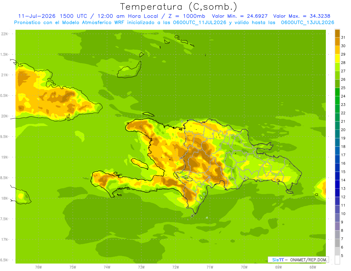
Task: Click the latitude label '17N'
Action: click(5, 239)
